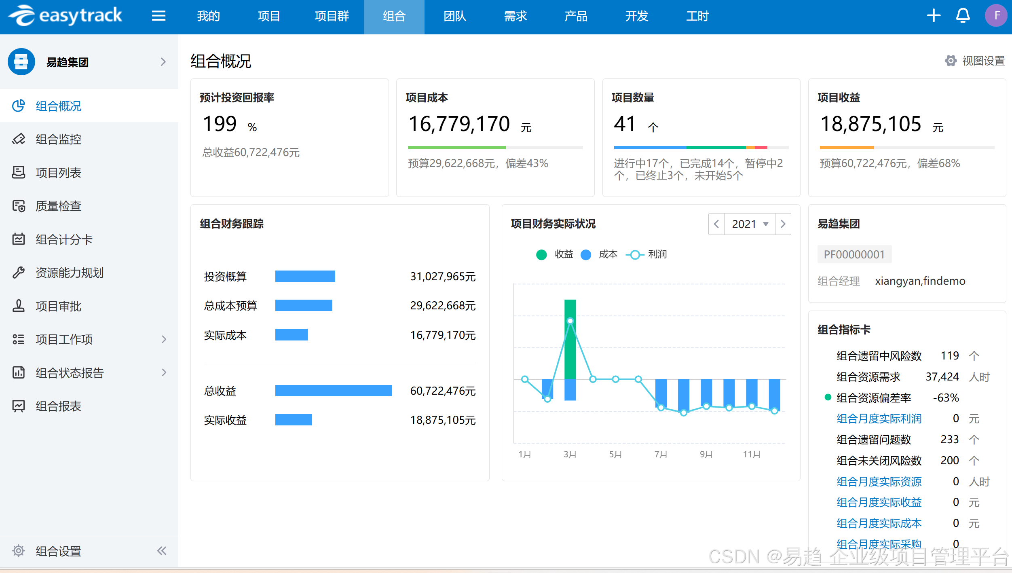Switch to 项目群 top tab

[x=332, y=16]
